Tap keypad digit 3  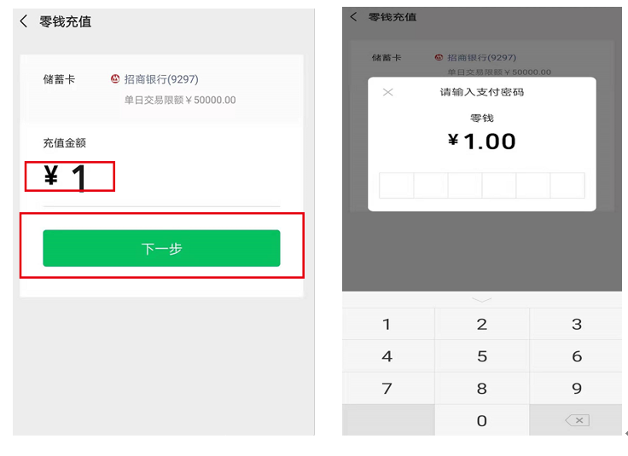pyautogui.click(x=577, y=324)
